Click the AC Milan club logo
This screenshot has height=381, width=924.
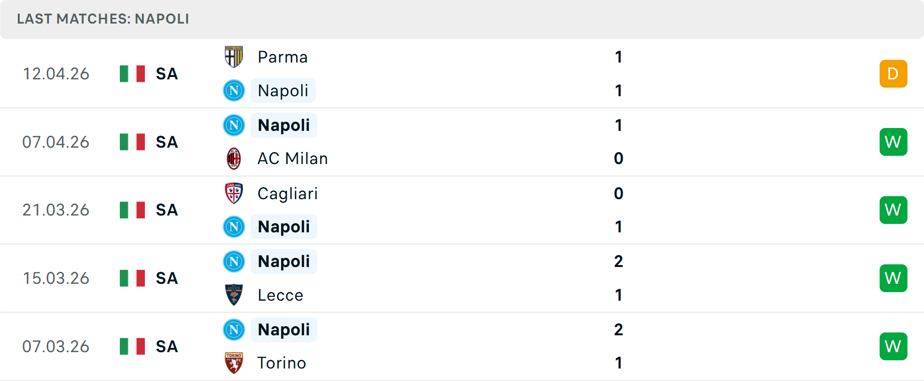click(x=234, y=158)
